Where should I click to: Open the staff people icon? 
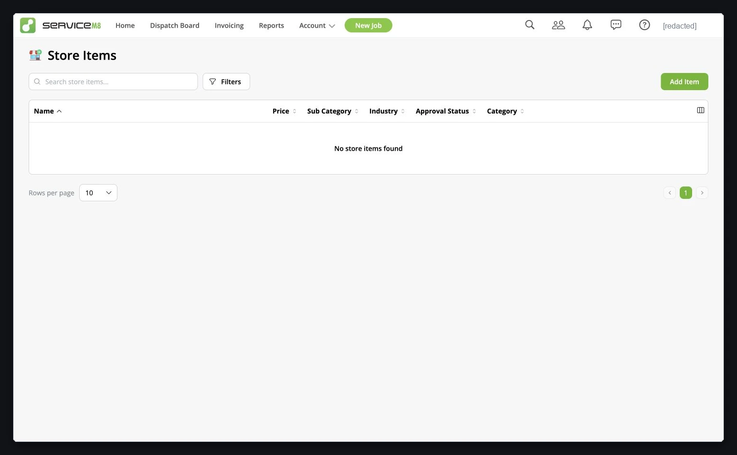[x=558, y=25]
